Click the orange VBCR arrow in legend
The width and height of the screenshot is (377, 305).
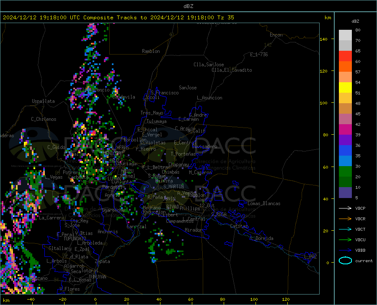(x=345, y=219)
